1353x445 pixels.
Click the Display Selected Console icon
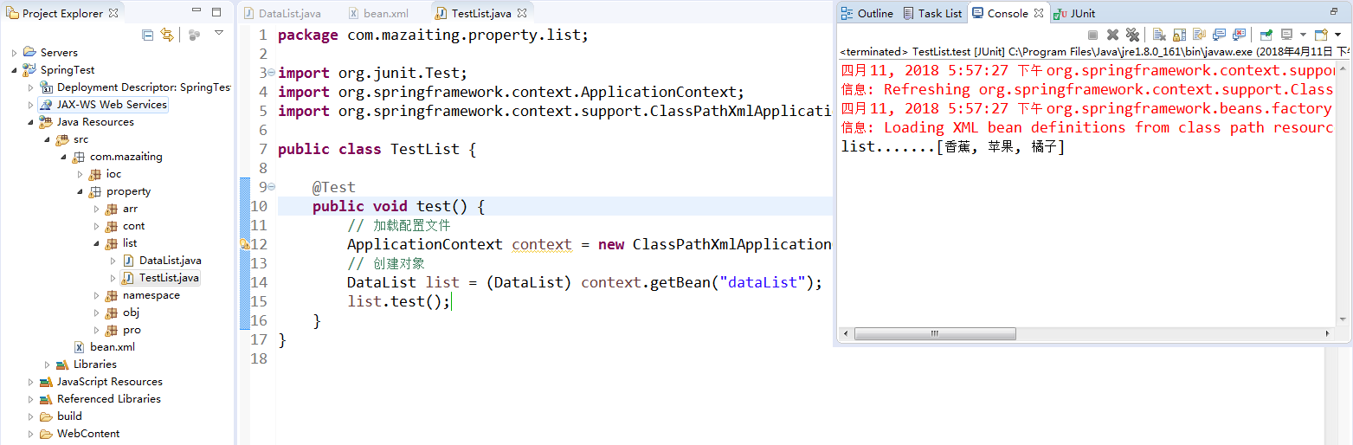pyautogui.click(x=1287, y=35)
